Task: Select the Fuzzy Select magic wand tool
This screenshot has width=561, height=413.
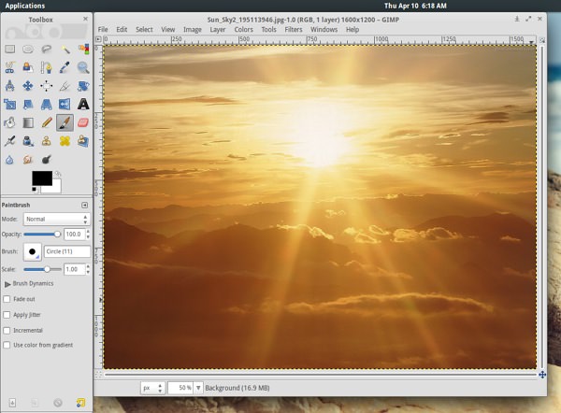Action: pos(65,49)
